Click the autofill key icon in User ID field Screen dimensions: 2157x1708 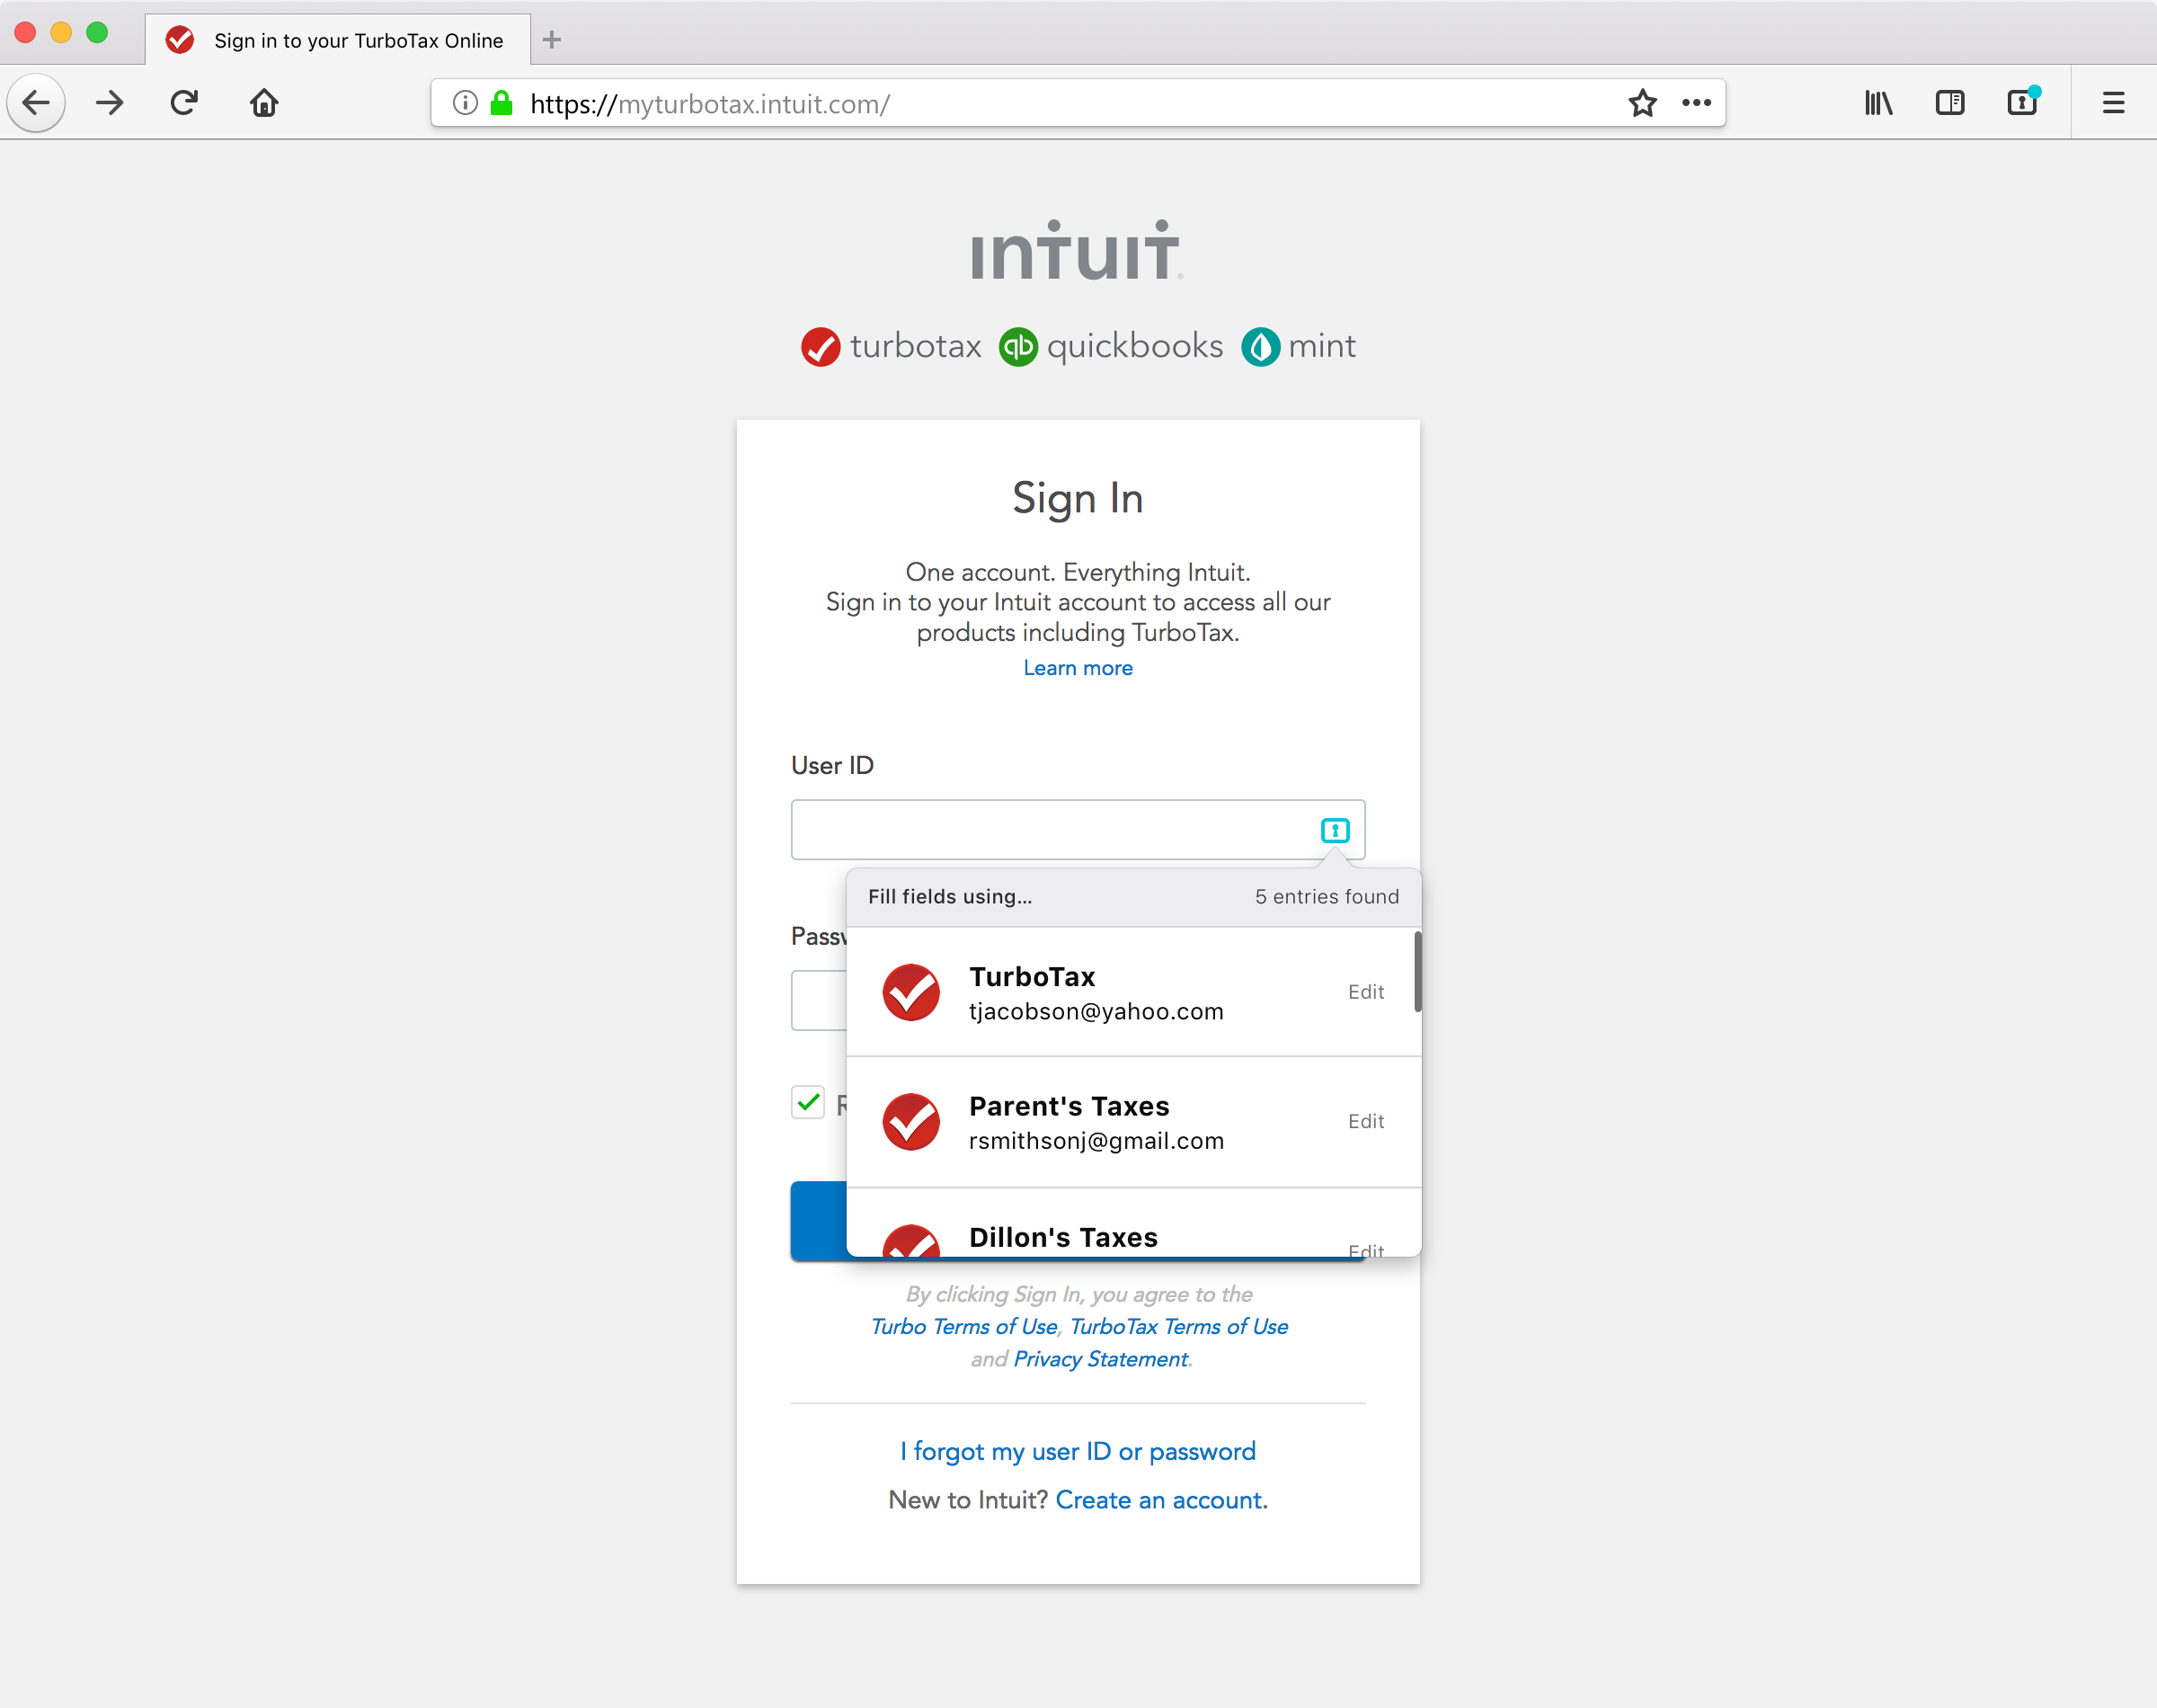pyautogui.click(x=1335, y=829)
